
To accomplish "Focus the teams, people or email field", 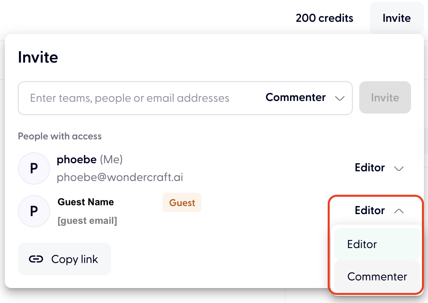I will pos(130,98).
